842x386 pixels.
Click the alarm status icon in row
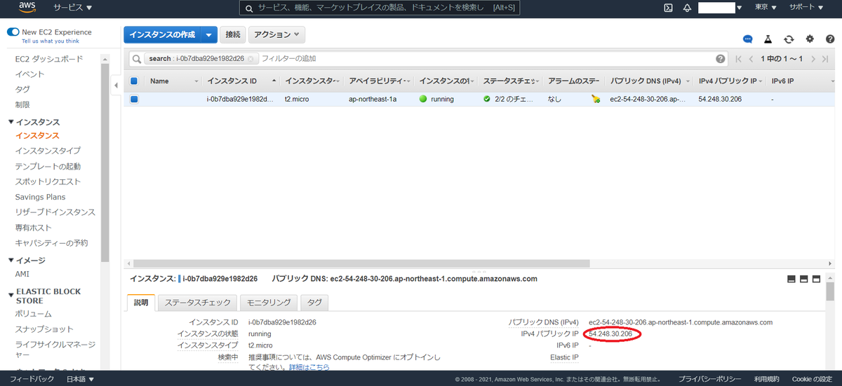[596, 99]
